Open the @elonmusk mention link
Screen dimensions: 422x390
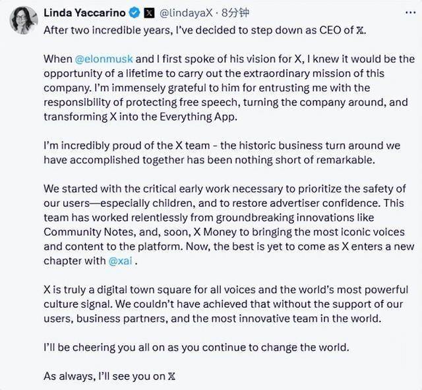point(104,59)
